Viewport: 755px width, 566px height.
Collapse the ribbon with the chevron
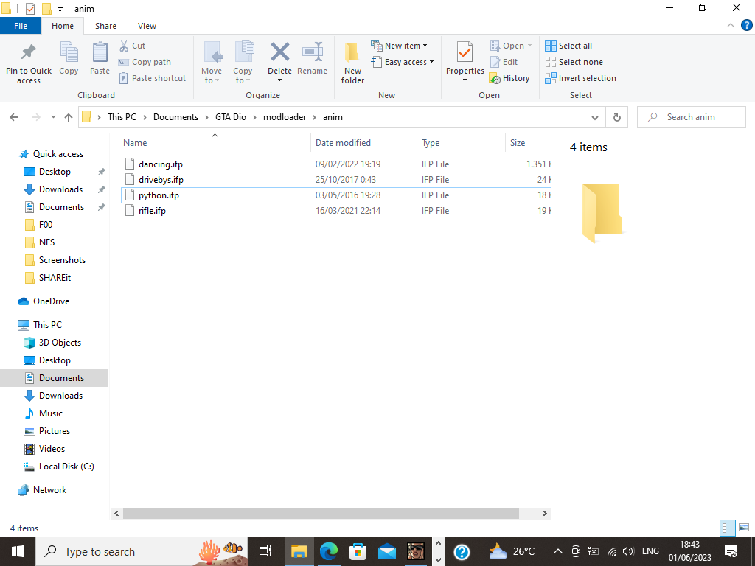pos(731,26)
